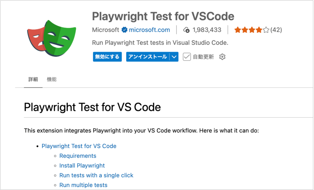Switch to the 機能 features tab
The height and width of the screenshot is (190, 314).
[x=52, y=79]
